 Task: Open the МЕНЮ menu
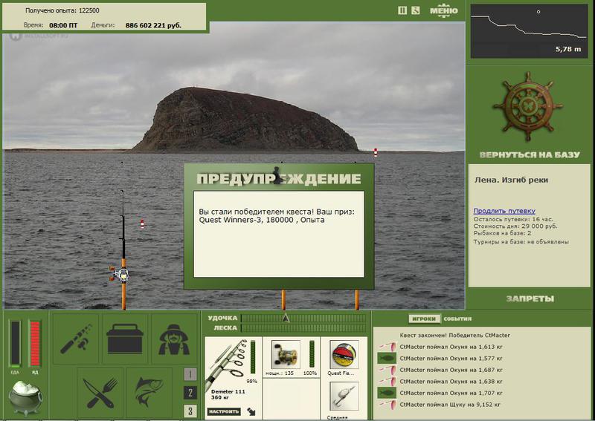[443, 10]
